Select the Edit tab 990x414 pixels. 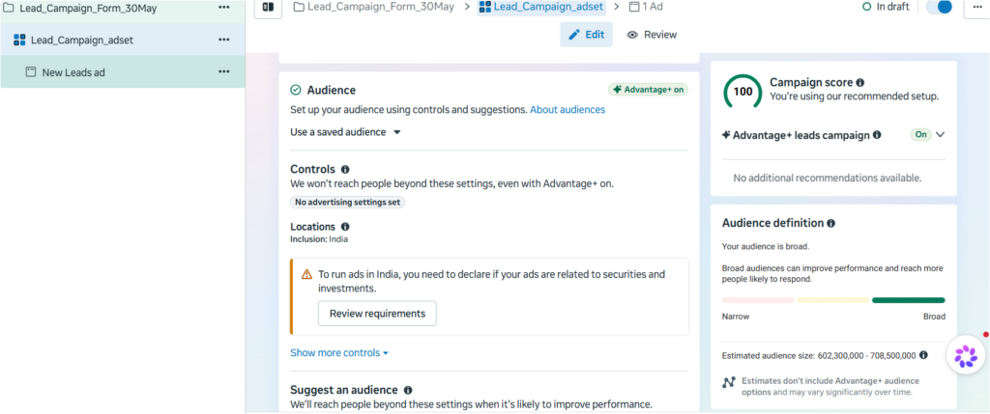[x=586, y=35]
